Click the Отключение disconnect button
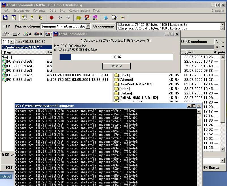Viewport: 227px width, 186px height. pos(103,26)
